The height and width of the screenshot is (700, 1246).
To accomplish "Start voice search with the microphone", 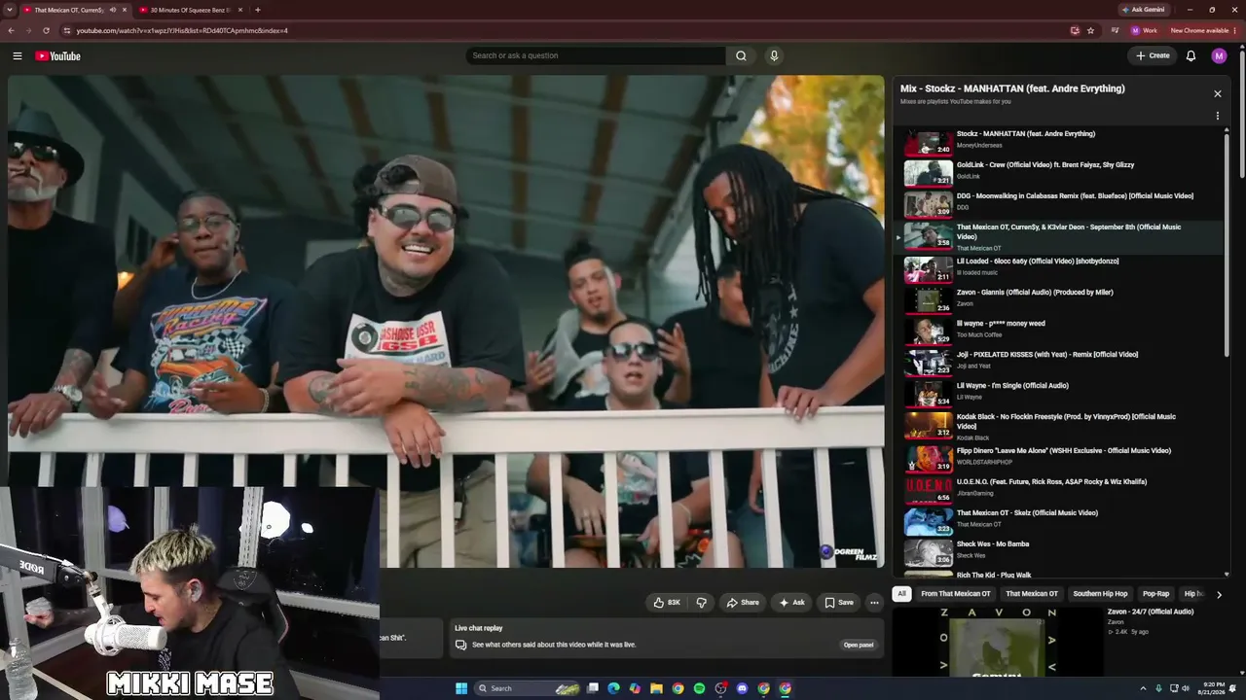I will coord(774,55).
